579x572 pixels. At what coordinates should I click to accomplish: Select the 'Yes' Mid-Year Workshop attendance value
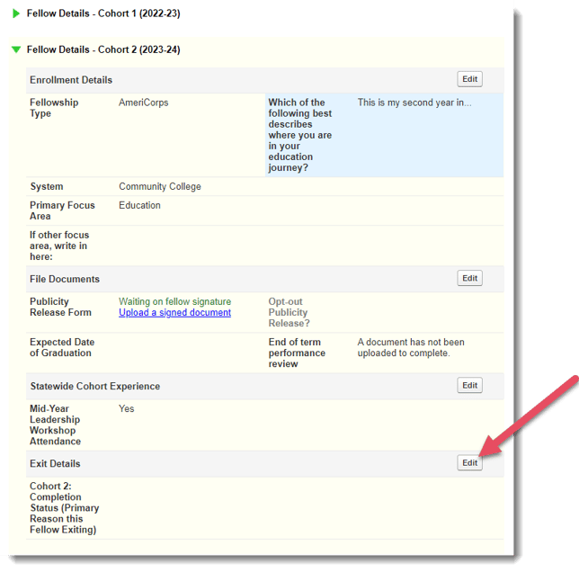[126, 408]
